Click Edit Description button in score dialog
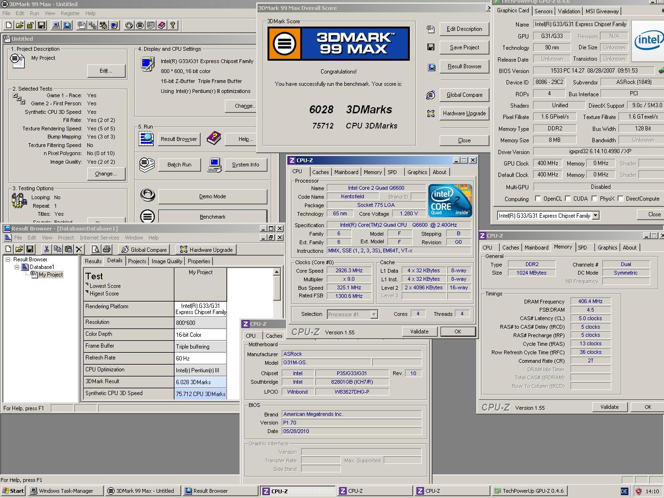 coord(464,29)
